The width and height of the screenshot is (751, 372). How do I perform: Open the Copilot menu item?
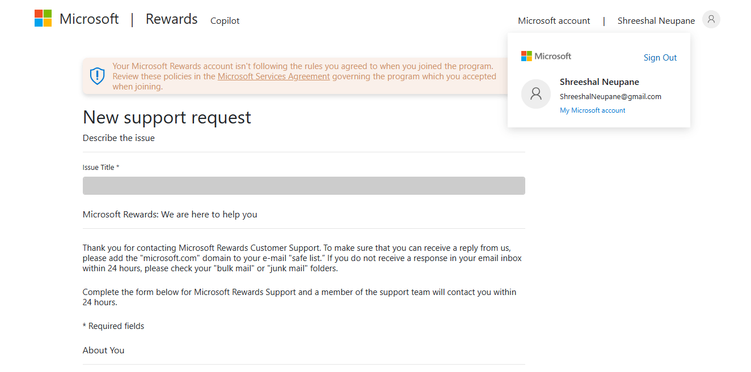click(225, 20)
